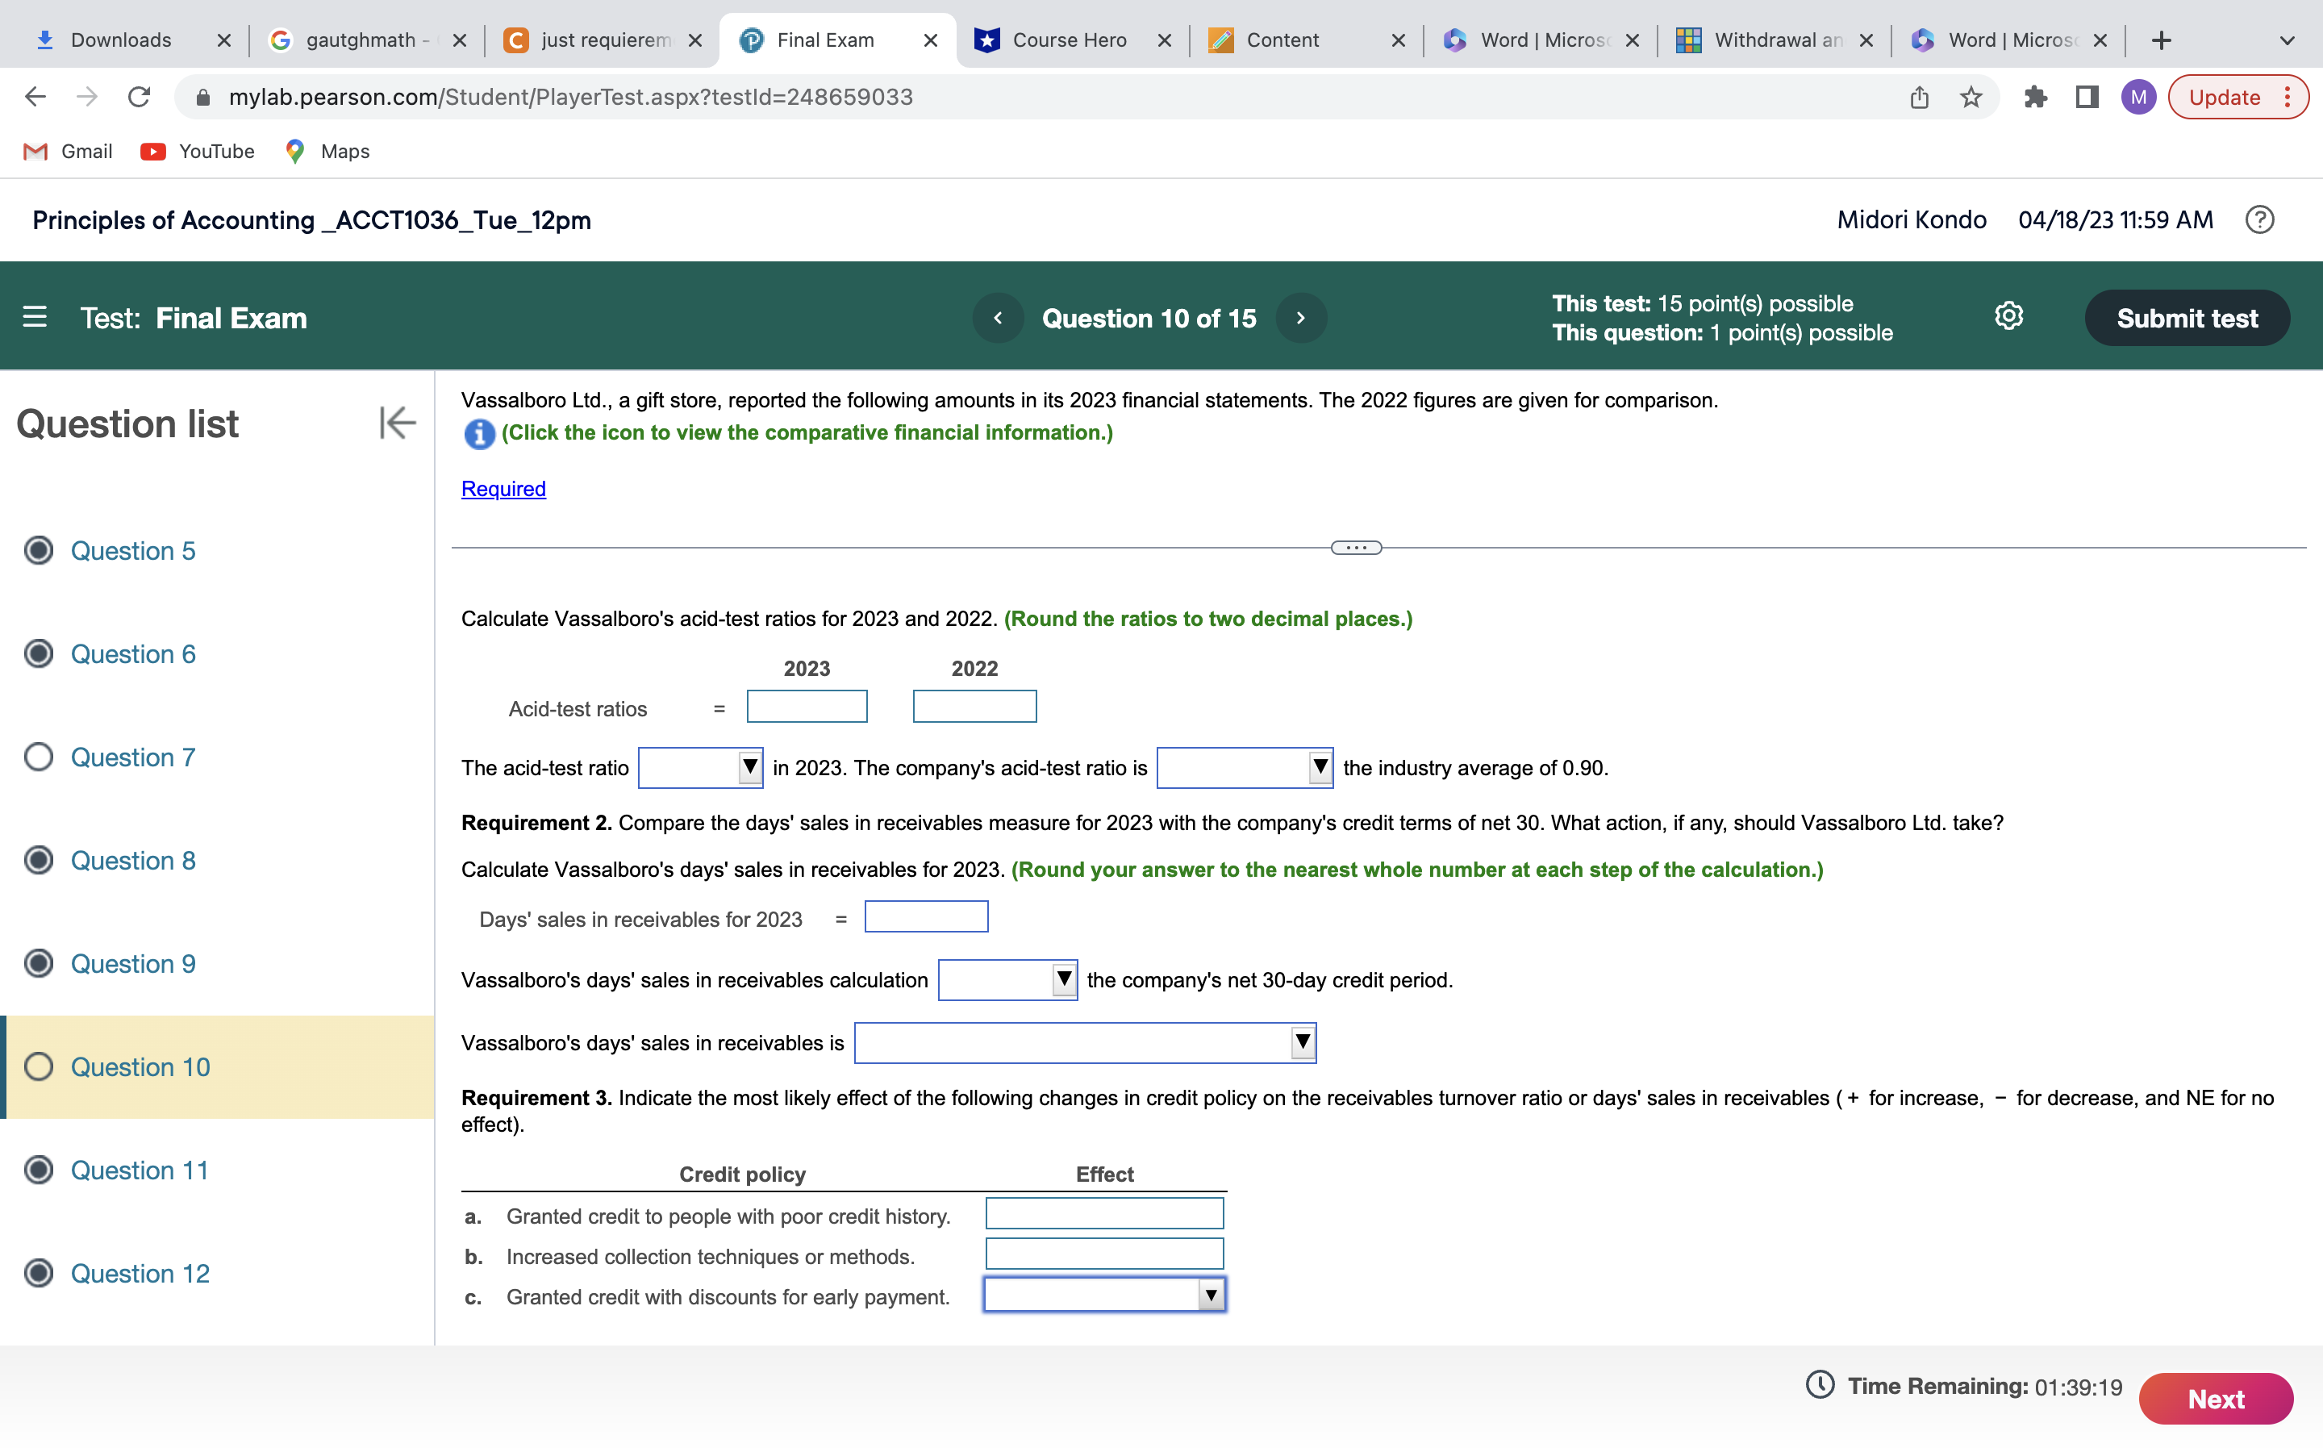The height and width of the screenshot is (1452, 2323).
Task: Click the help question mark icon
Action: coord(2258,220)
